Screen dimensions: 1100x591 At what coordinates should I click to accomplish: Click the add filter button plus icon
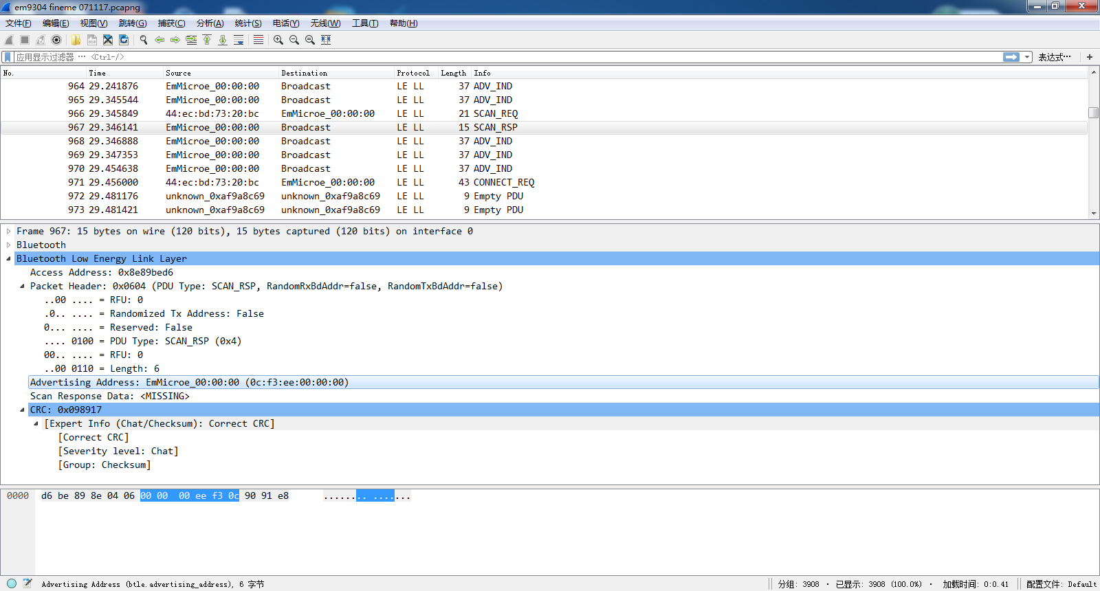tap(1090, 57)
